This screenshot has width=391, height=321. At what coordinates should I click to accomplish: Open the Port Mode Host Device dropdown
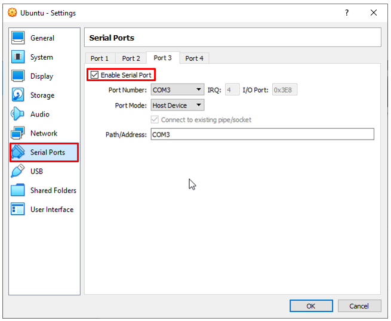point(177,105)
